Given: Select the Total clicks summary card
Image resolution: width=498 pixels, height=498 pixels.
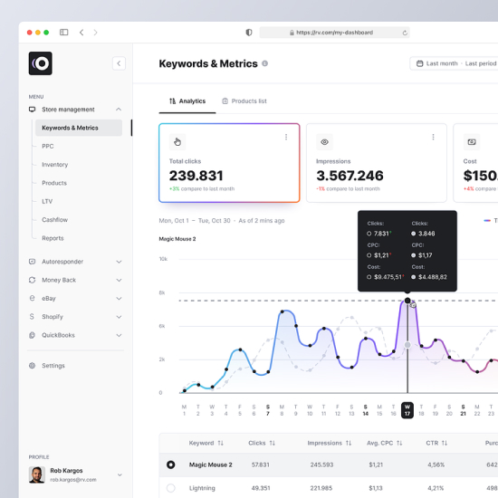Looking at the screenshot, I should pos(229,163).
